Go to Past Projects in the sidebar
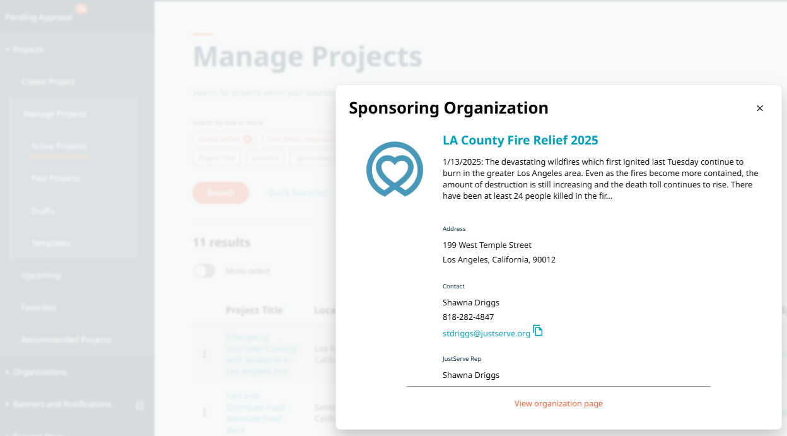 [x=55, y=179]
